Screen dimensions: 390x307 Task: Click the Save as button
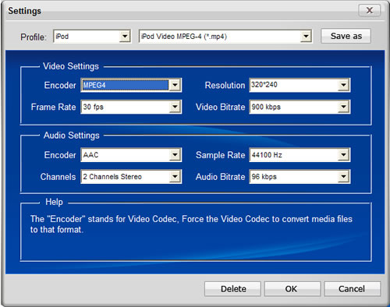click(346, 36)
